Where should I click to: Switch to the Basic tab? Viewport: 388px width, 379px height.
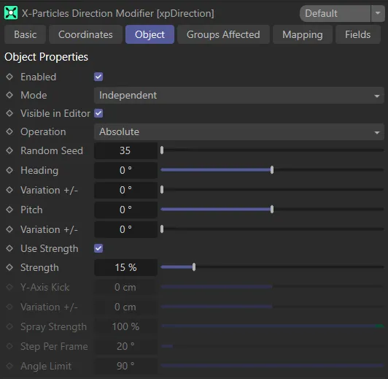26,34
